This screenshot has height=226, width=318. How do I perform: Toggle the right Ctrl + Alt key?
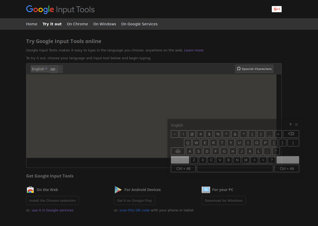click(287, 168)
